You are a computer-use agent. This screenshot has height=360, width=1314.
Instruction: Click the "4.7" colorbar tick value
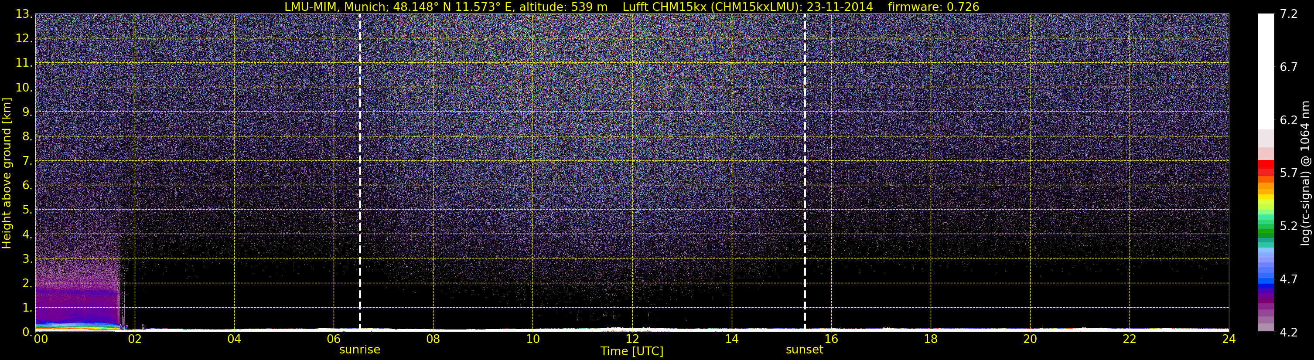(1289, 279)
